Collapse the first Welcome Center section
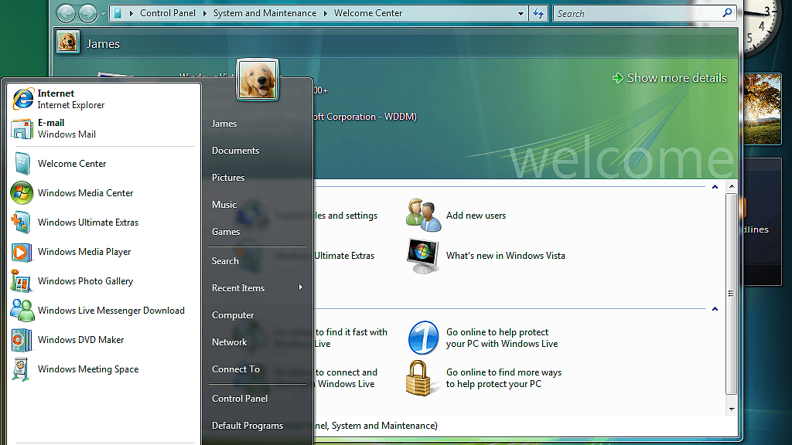The image size is (792, 445). (x=715, y=188)
